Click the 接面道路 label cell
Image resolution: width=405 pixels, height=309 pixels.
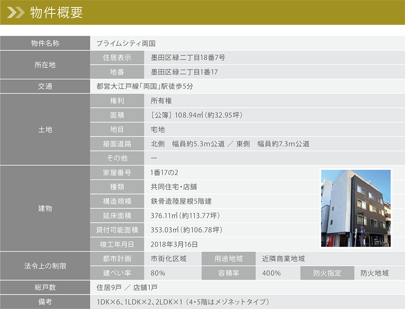117,144
